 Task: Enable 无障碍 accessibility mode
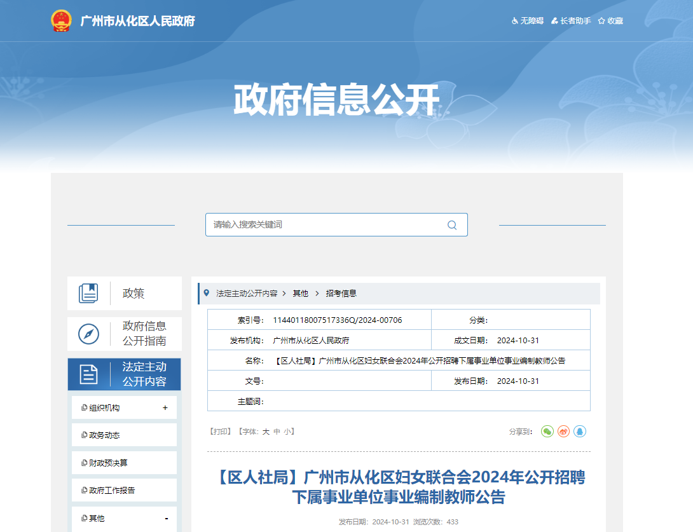[528, 21]
